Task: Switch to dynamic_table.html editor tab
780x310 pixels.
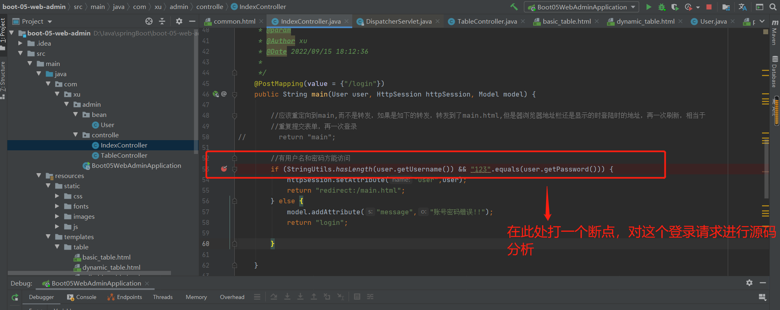Action: coord(645,21)
